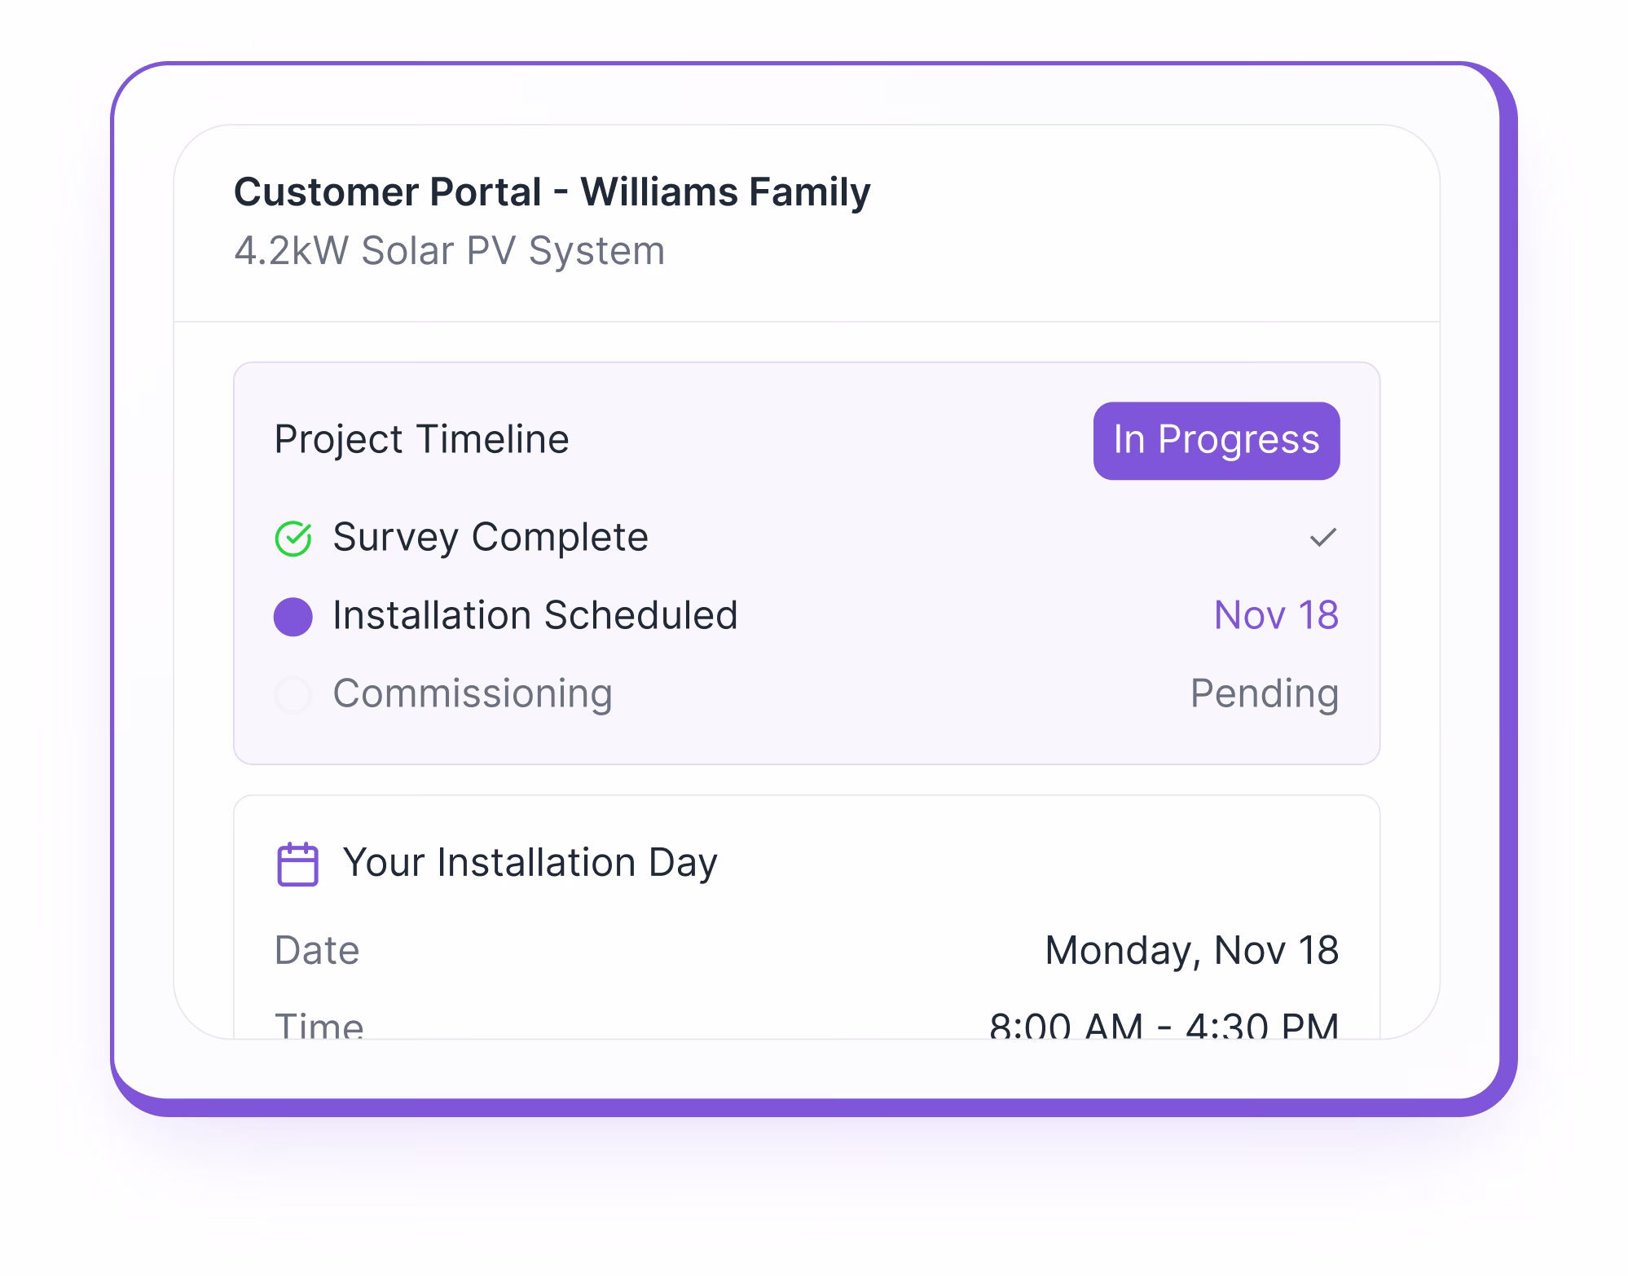This screenshot has height=1276, width=1628.
Task: Select the 4.2kW Solar PV System label
Action: pyautogui.click(x=449, y=251)
